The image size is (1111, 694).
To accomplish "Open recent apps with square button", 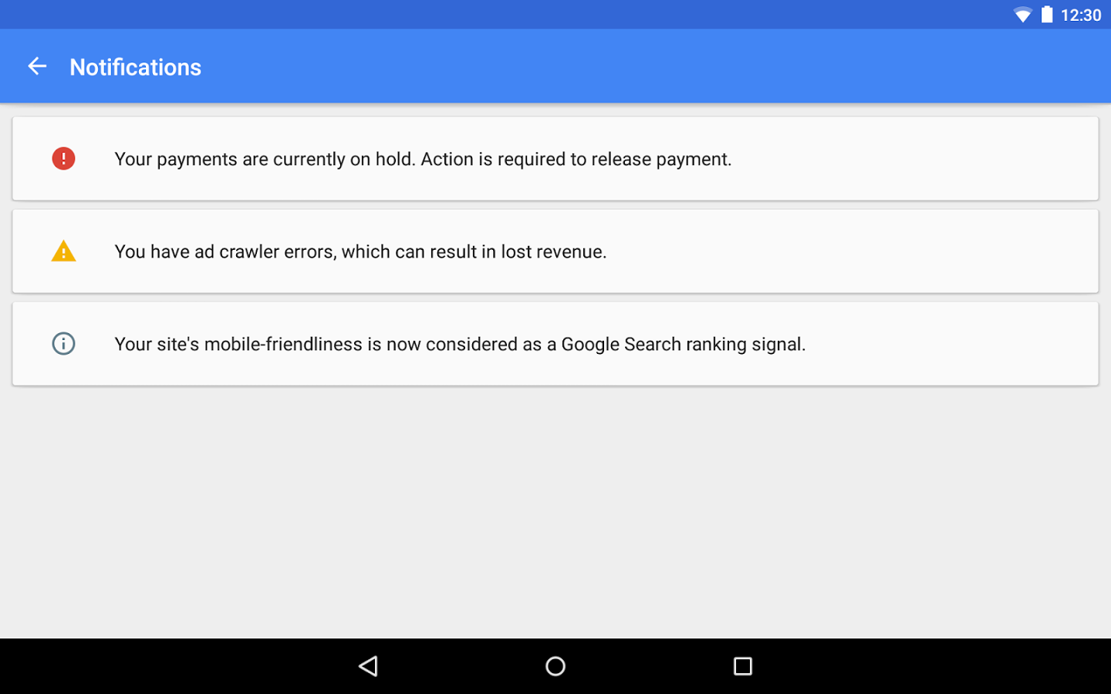I will (743, 666).
